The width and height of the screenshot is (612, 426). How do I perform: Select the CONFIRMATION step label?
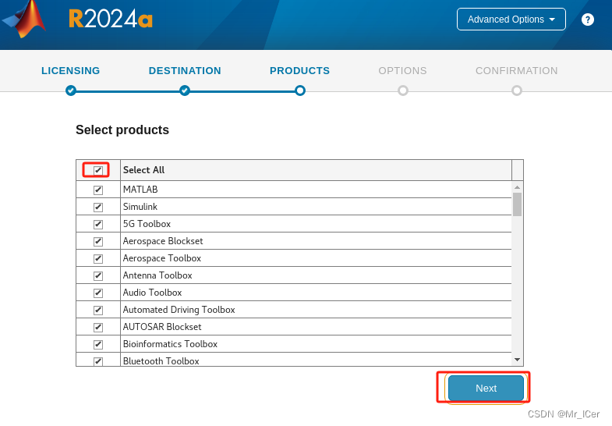pos(516,71)
